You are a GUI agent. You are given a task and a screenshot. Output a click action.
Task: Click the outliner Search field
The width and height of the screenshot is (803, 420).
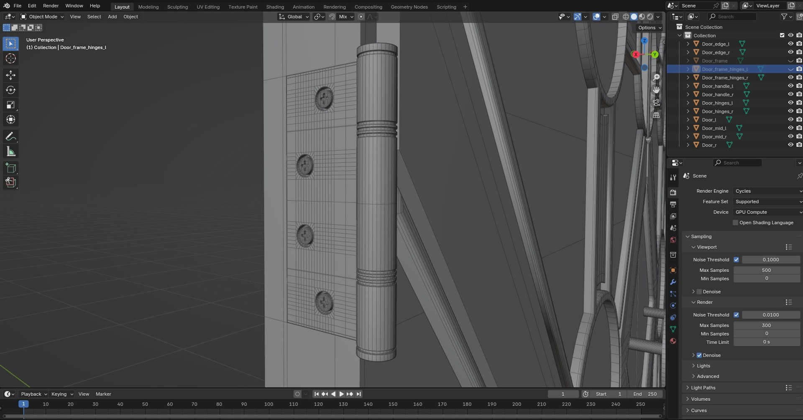(x=732, y=17)
